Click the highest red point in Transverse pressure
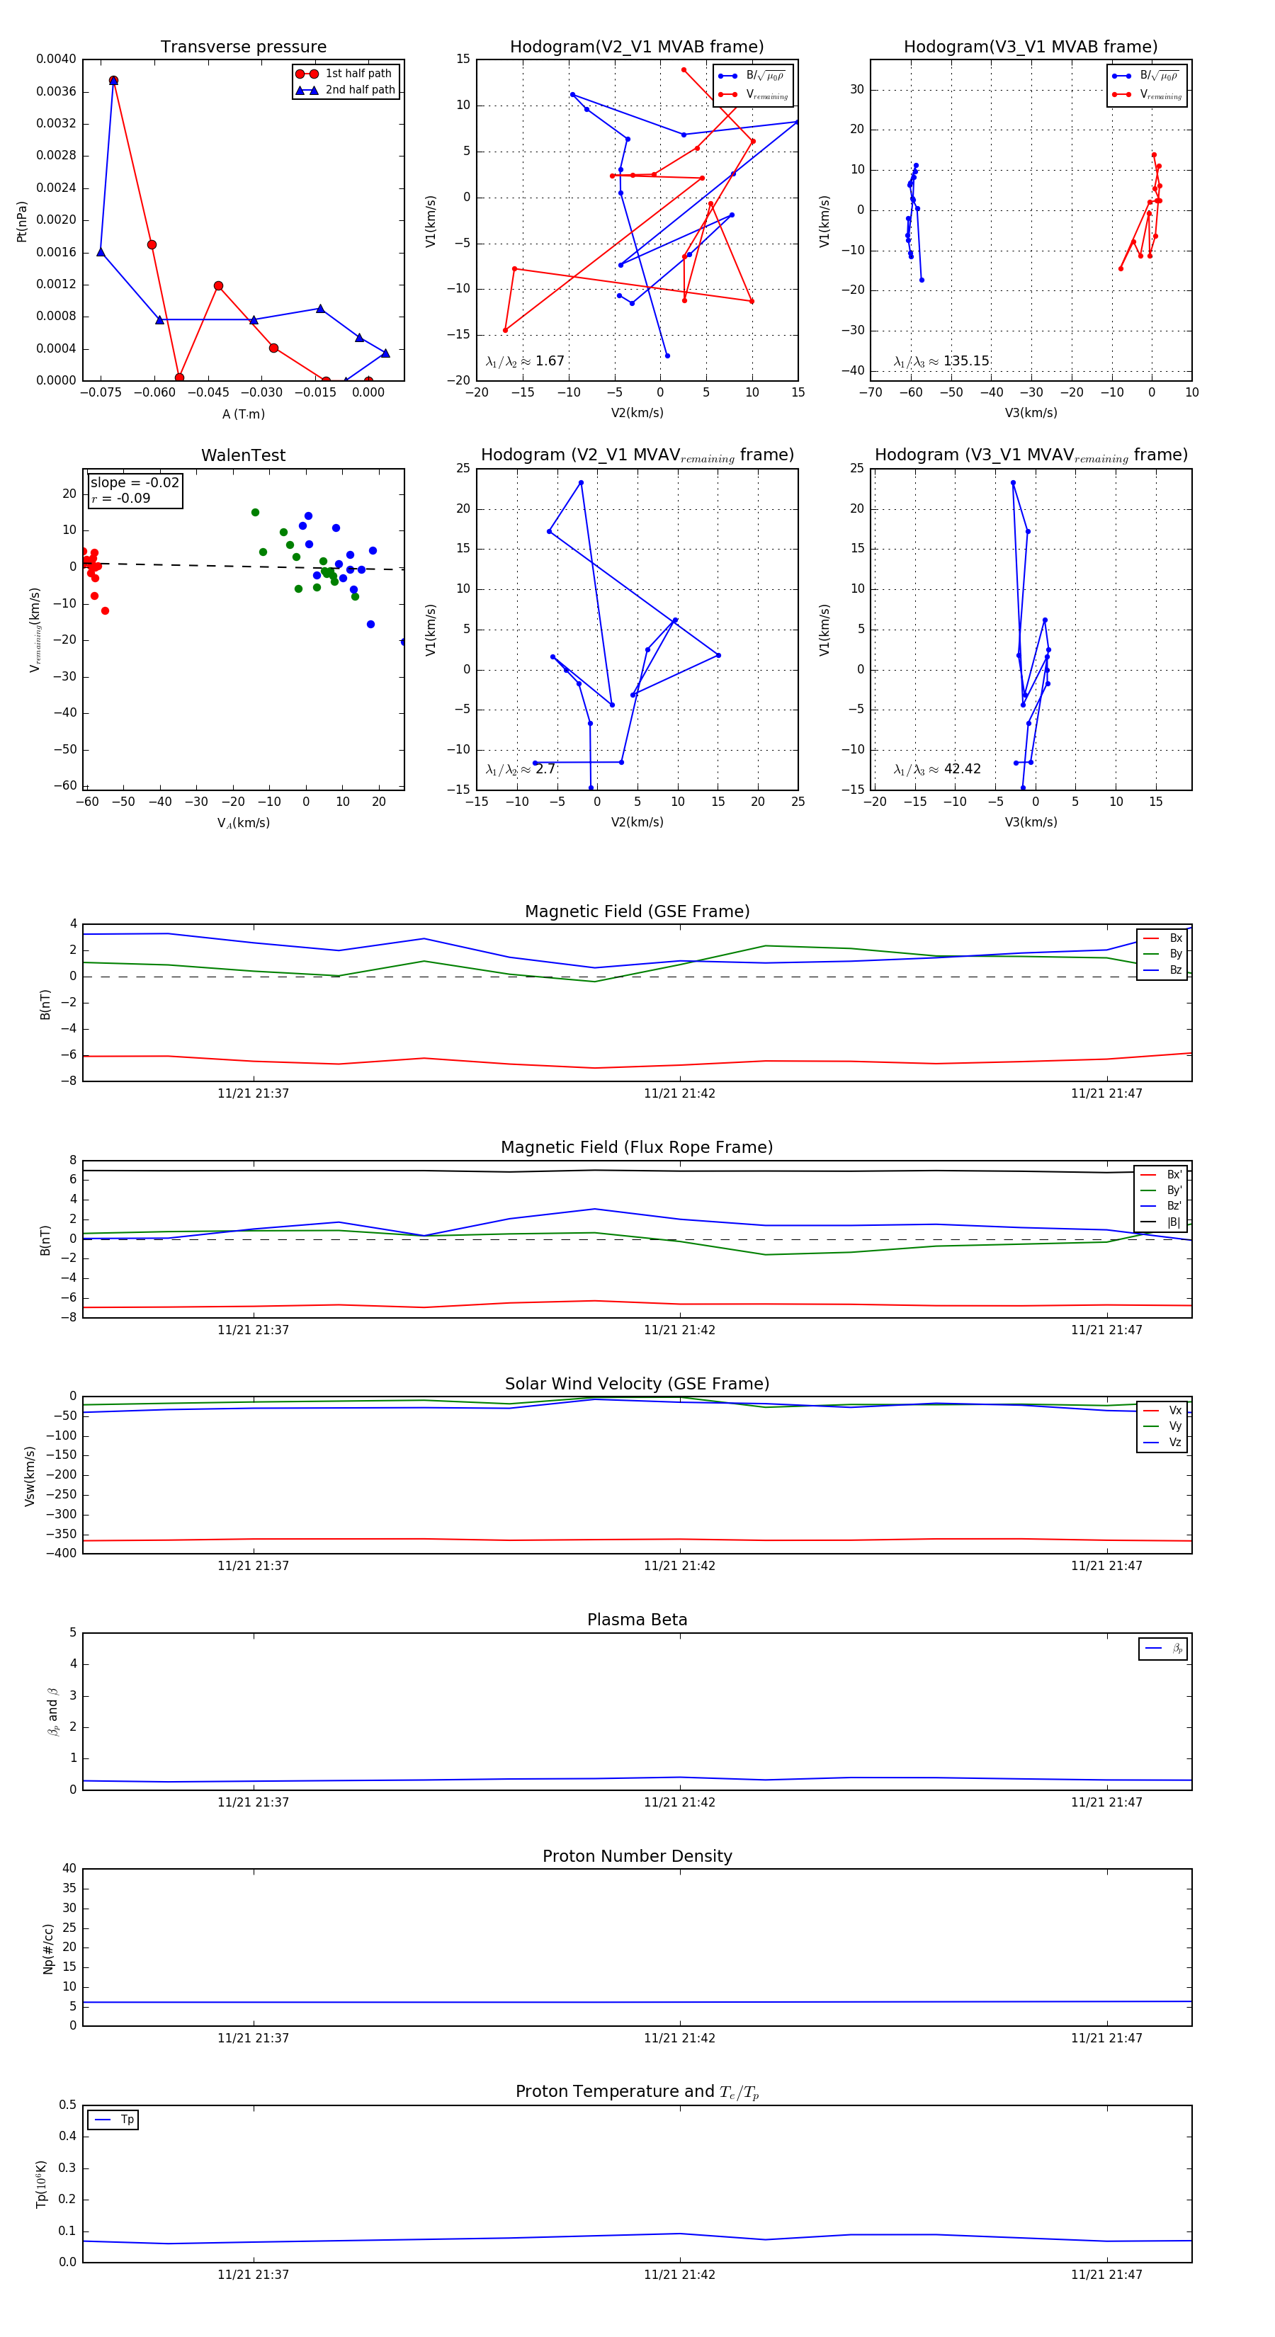The height and width of the screenshot is (2337, 1275). click(x=113, y=81)
